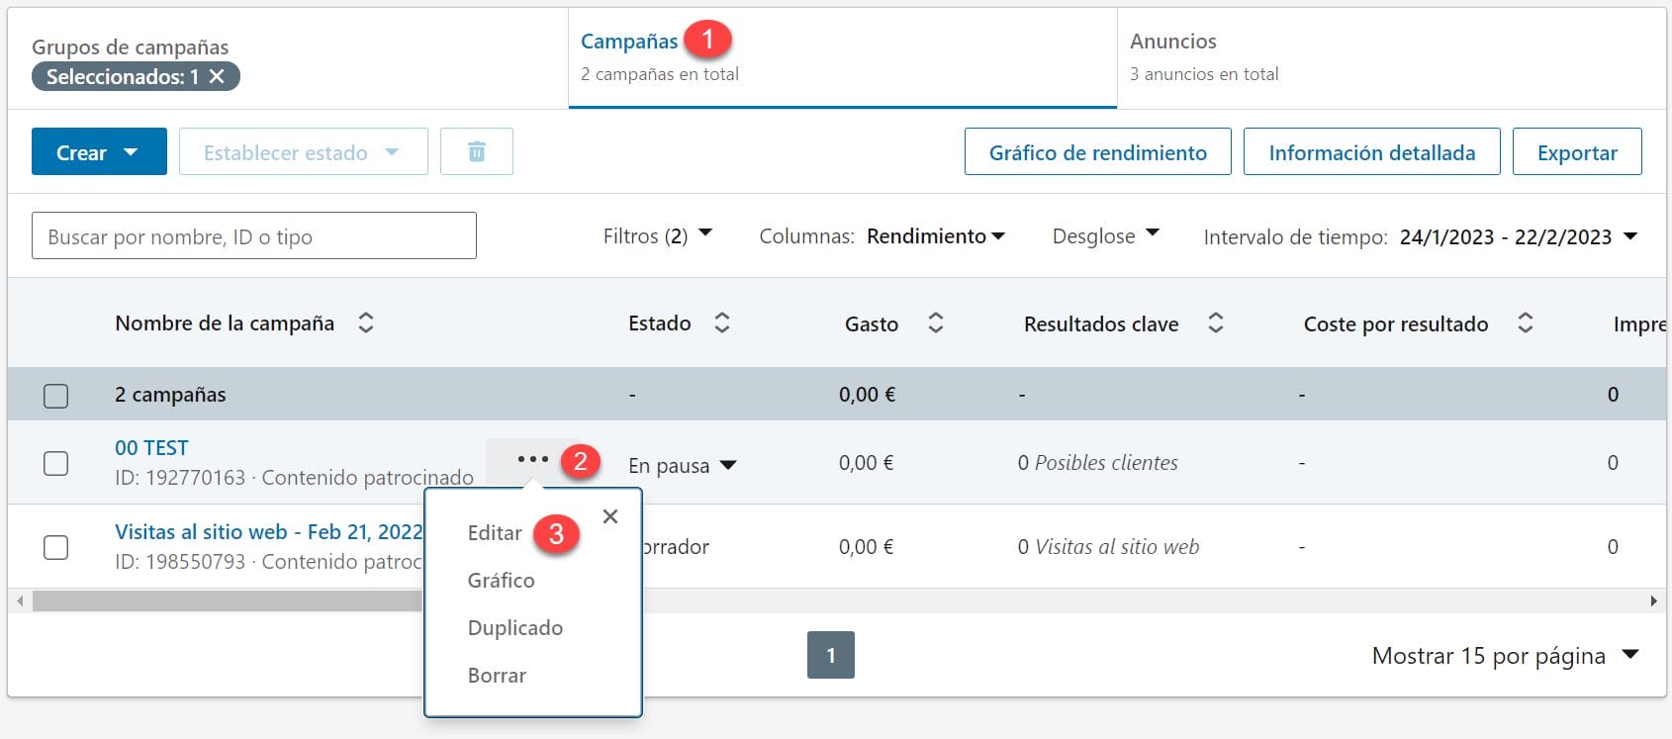Click Información detallada button
The image size is (1672, 739).
point(1372,151)
